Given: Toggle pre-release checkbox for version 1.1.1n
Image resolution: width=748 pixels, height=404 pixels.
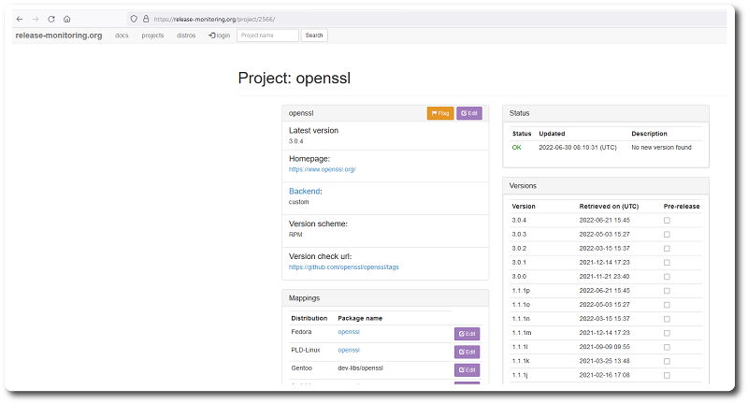Looking at the screenshot, I should point(667,319).
